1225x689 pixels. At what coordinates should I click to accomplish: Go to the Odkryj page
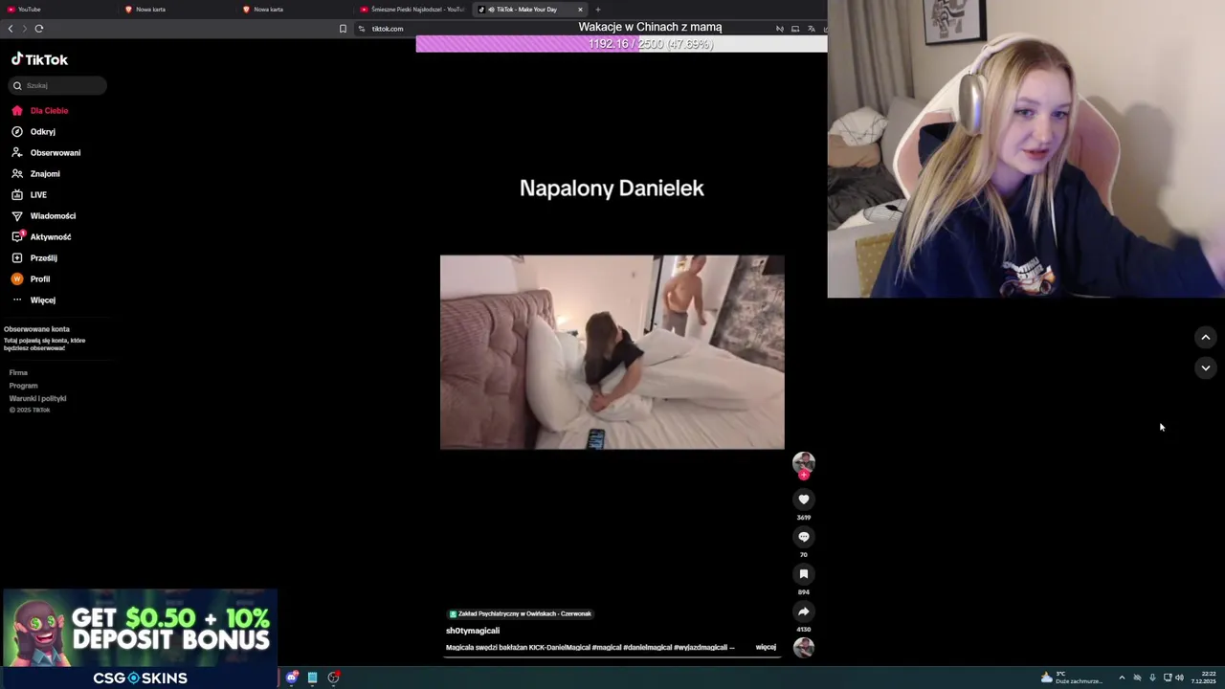point(42,132)
